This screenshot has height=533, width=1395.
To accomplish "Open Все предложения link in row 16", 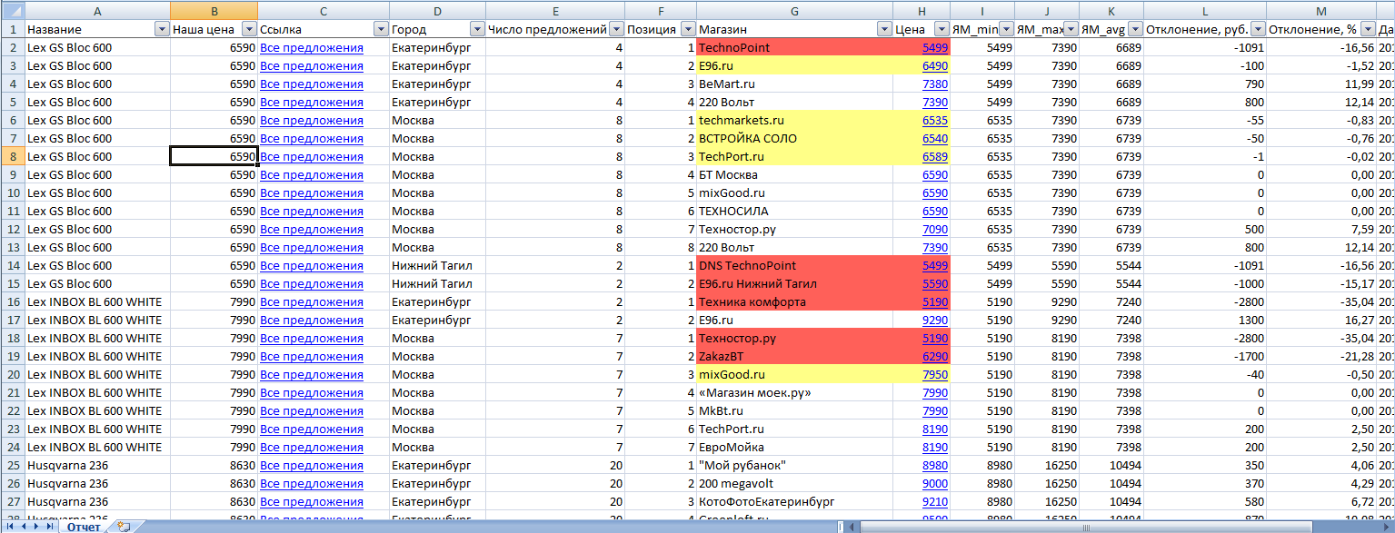I will click(312, 301).
